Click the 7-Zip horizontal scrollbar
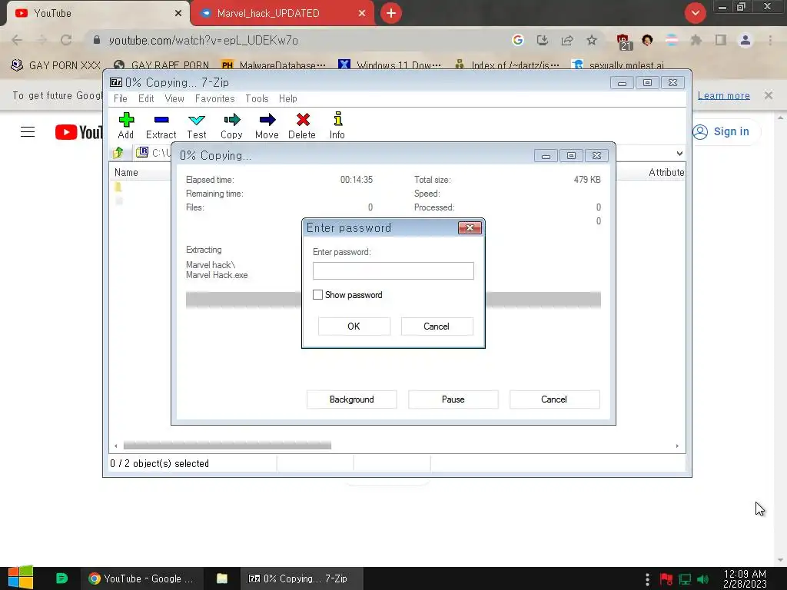 click(227, 446)
